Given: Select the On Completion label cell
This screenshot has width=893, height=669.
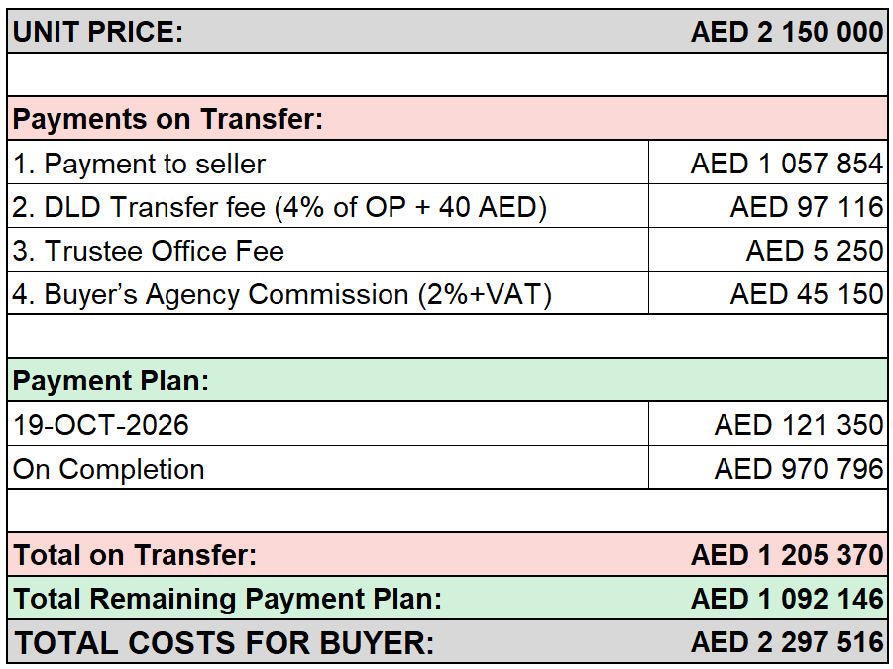Looking at the screenshot, I should point(328,468).
